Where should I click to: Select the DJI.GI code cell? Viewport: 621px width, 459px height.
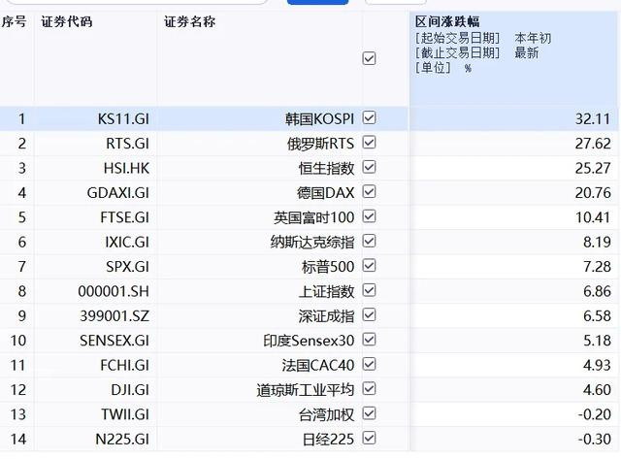[95, 390]
